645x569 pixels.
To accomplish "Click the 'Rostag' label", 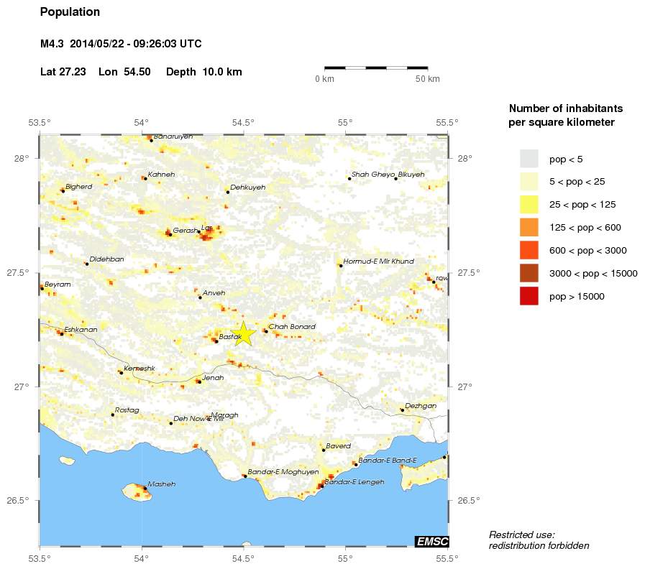I will (x=127, y=410).
